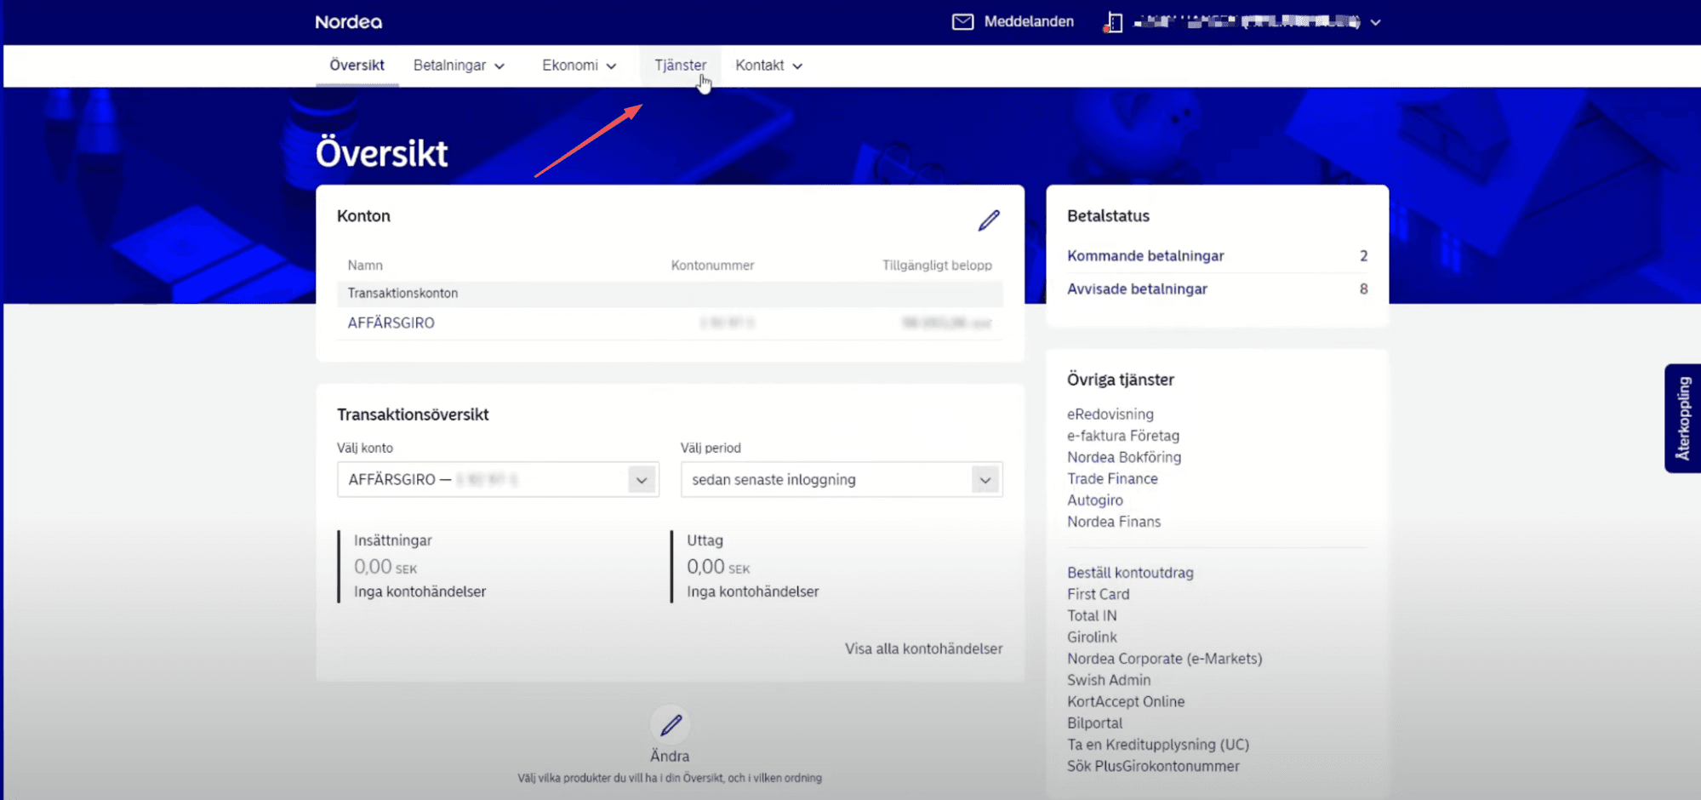Click the Ändra pencil icon

coord(671,724)
